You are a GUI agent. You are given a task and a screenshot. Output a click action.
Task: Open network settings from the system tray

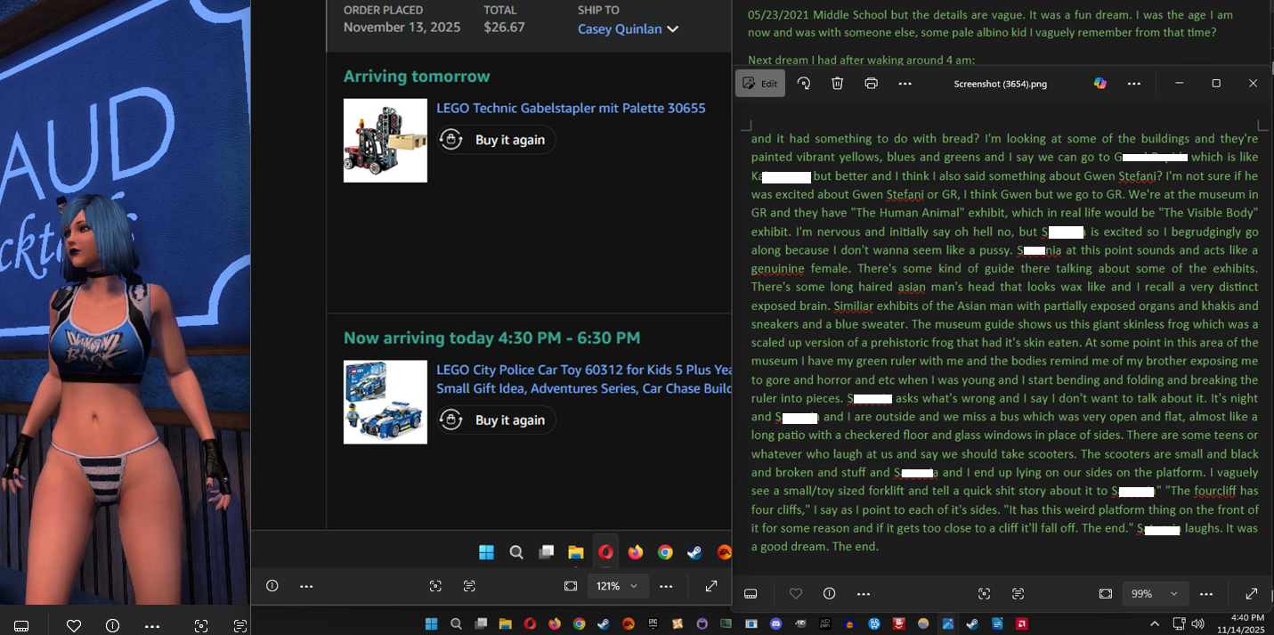pyautogui.click(x=1179, y=623)
